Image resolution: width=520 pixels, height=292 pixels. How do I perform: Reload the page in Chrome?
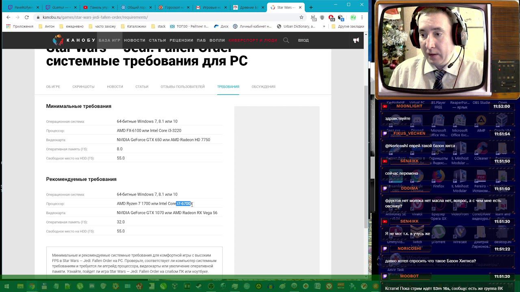coord(27,17)
